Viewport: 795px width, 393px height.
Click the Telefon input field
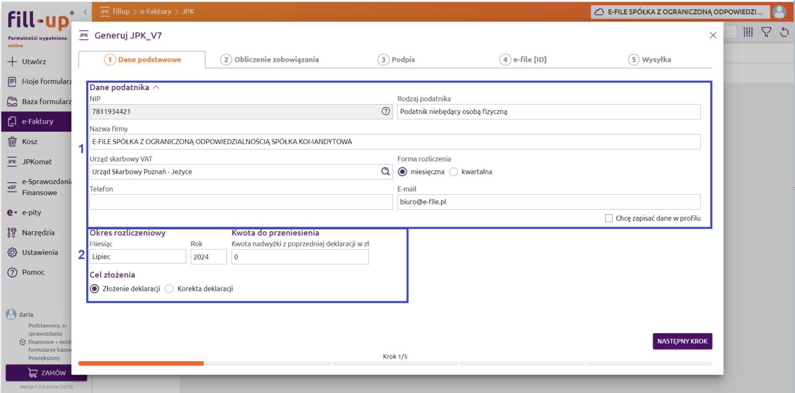[241, 202]
